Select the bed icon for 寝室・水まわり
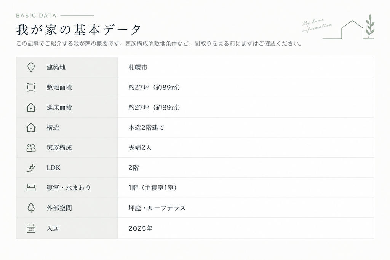 coord(31,188)
